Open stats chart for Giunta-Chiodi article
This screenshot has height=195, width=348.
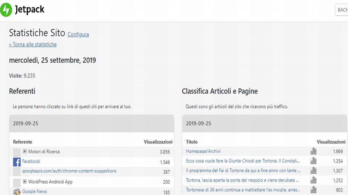pyautogui.click(x=314, y=161)
